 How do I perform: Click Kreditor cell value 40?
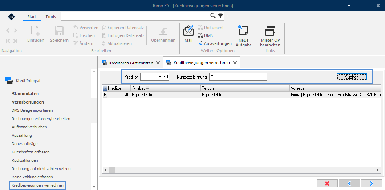[x=119, y=95]
